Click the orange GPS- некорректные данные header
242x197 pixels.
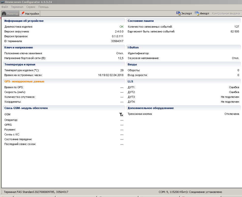[x=24, y=81]
